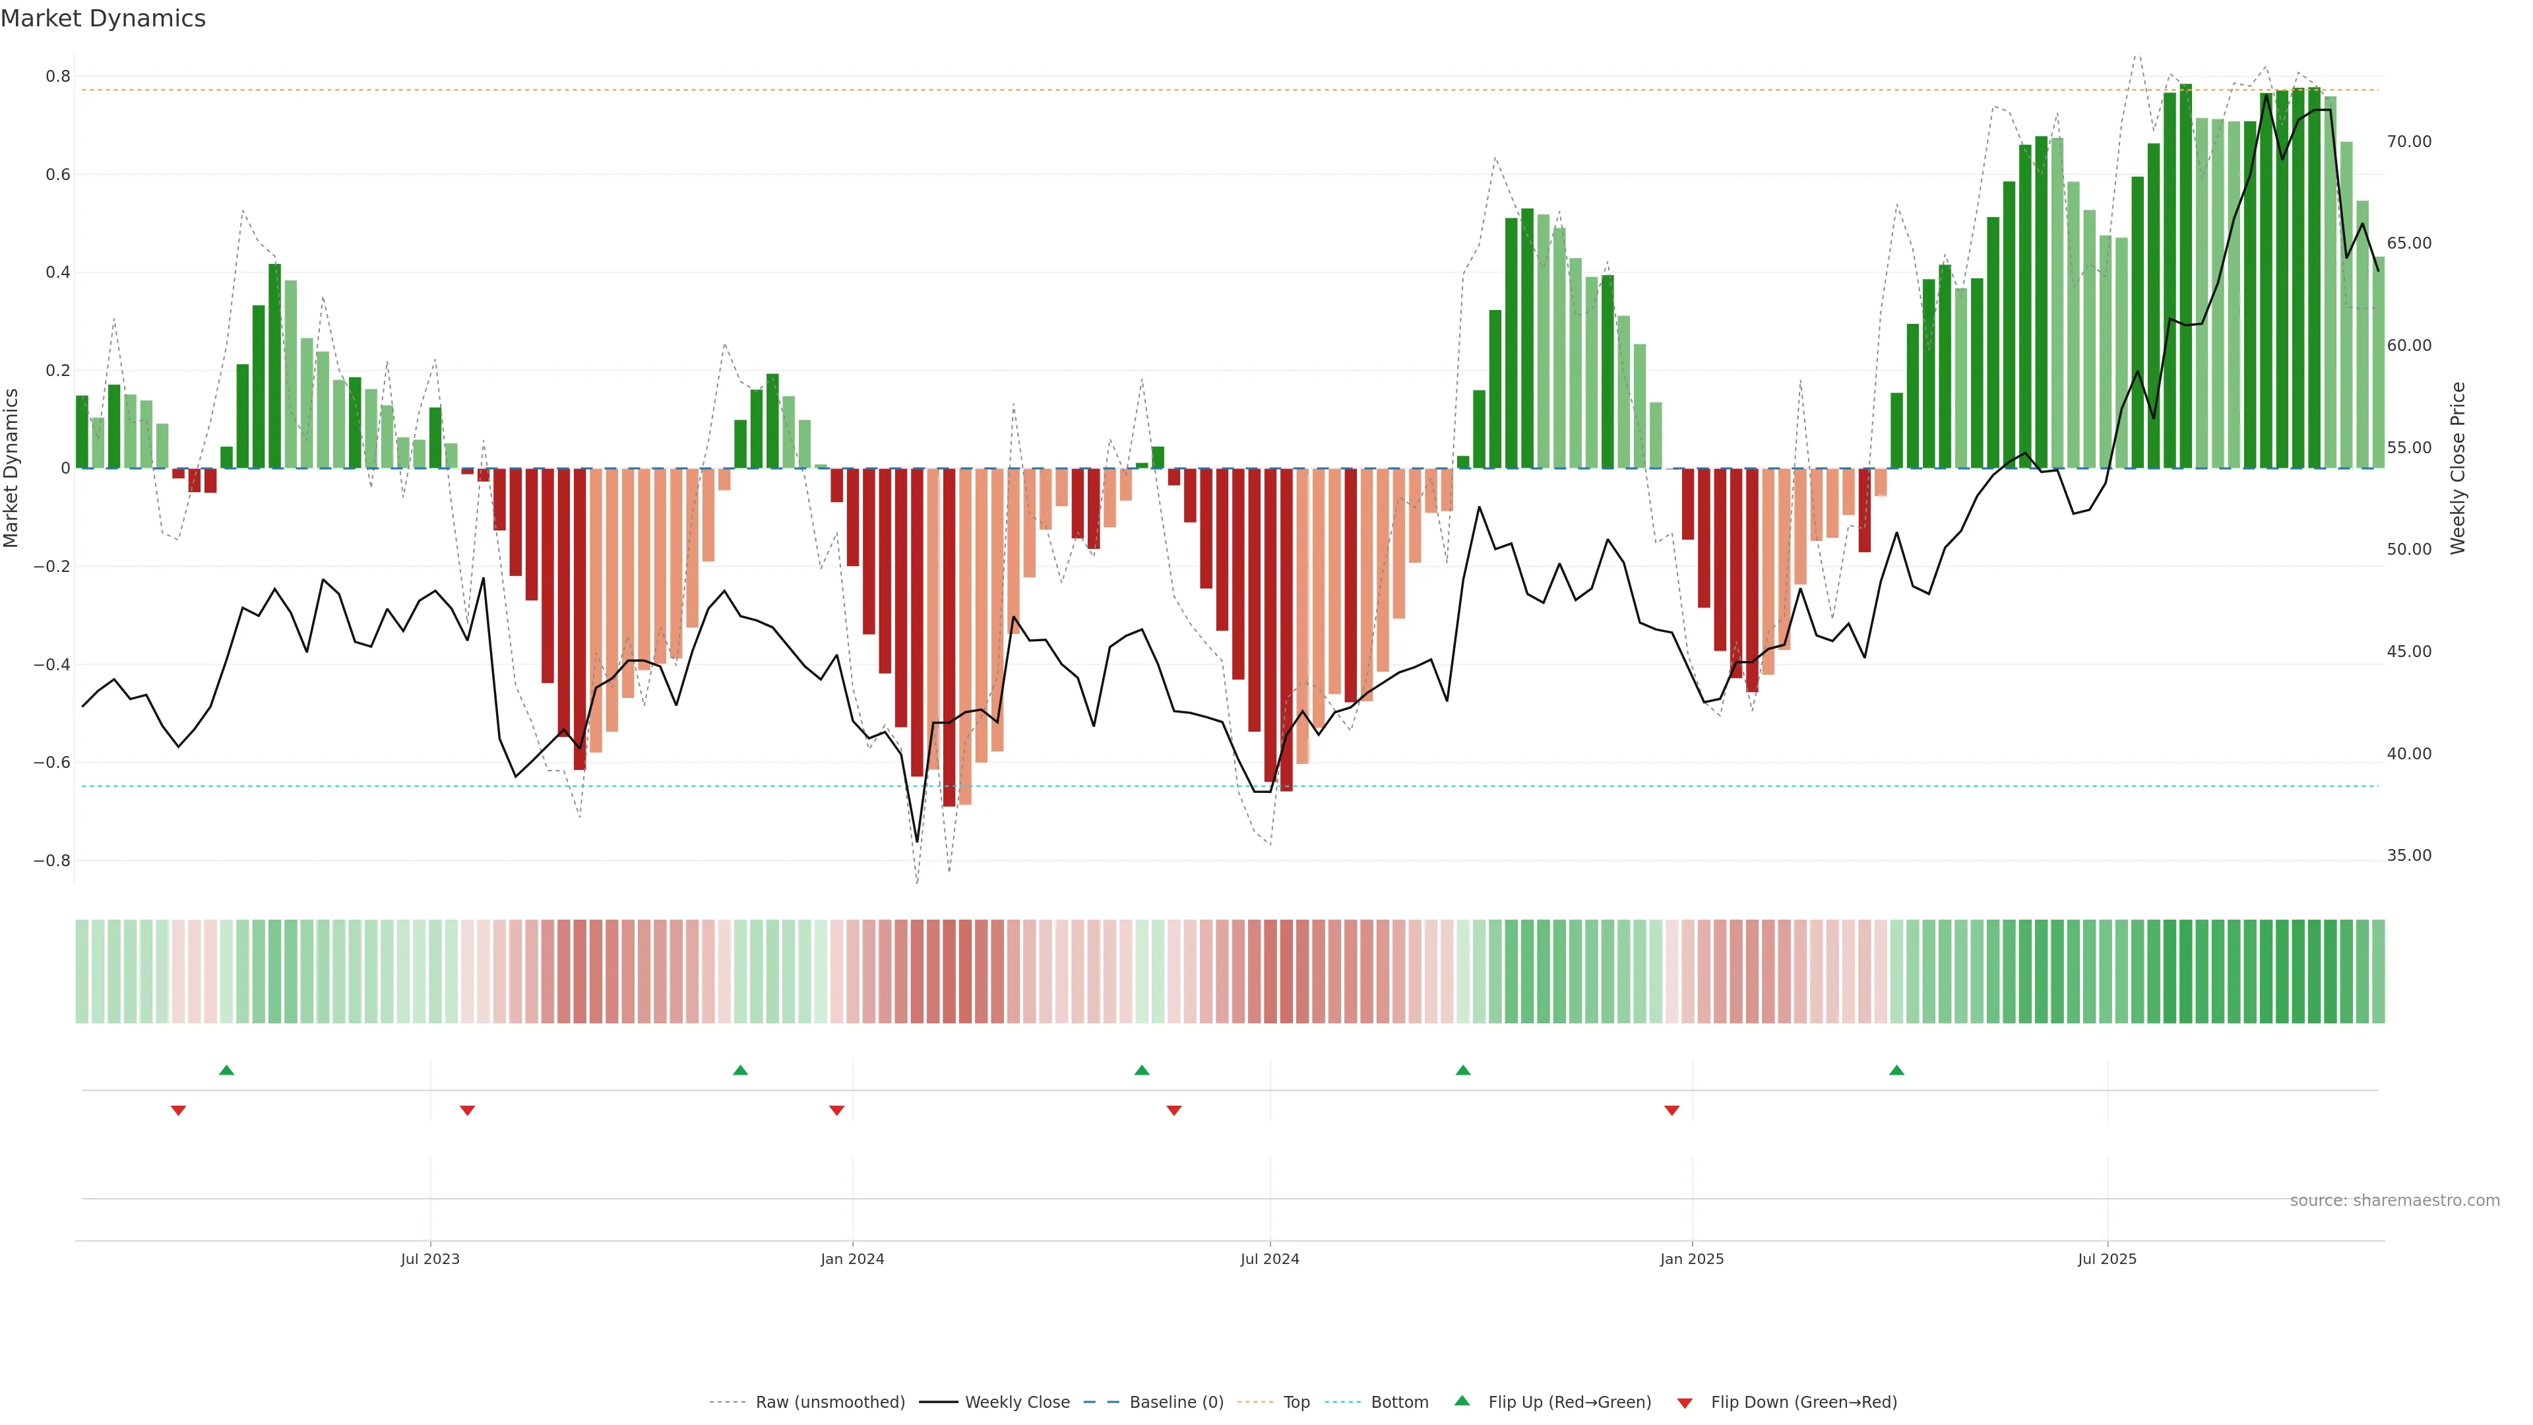Click the leftmost green flip-up triangle marker
This screenshot has width=2533, height=1425.
(226, 1070)
